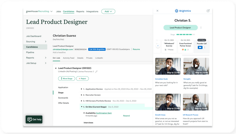The image size is (236, 134).
Task: Open the BrightHire logo link
Action: tap(183, 11)
